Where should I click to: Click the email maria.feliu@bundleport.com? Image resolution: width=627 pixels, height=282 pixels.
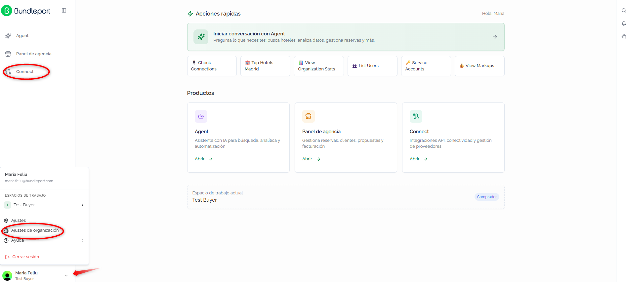coord(29,181)
